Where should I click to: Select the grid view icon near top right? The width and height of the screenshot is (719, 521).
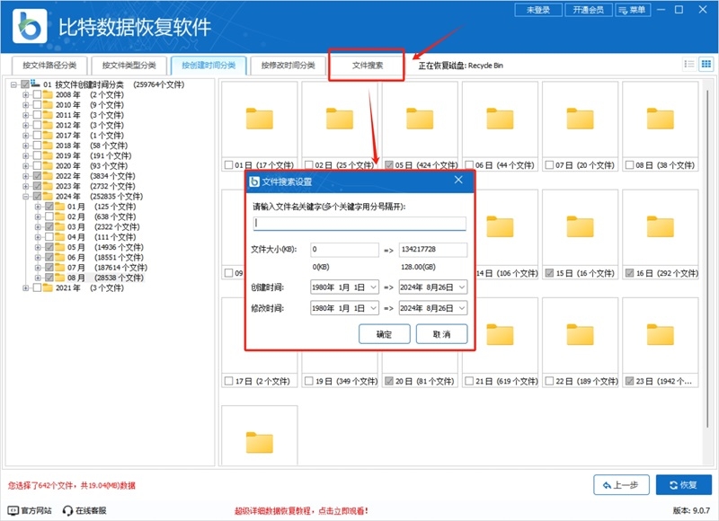[x=706, y=64]
